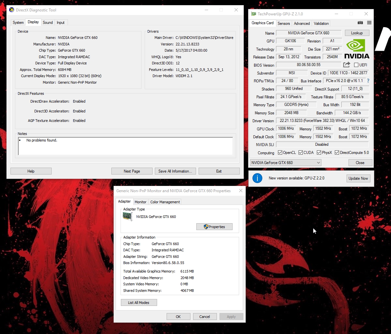The image size is (391, 334).
Task: Click the BIOS Version field 80.06.58.00.55
Action: 308,65
